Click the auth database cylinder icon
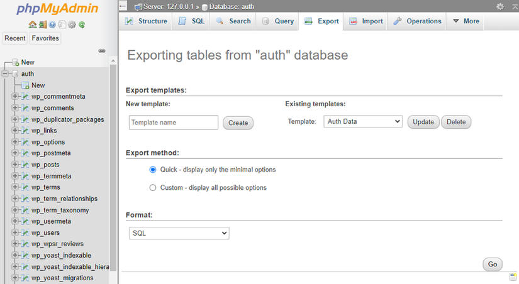 pyautogui.click(x=15, y=74)
